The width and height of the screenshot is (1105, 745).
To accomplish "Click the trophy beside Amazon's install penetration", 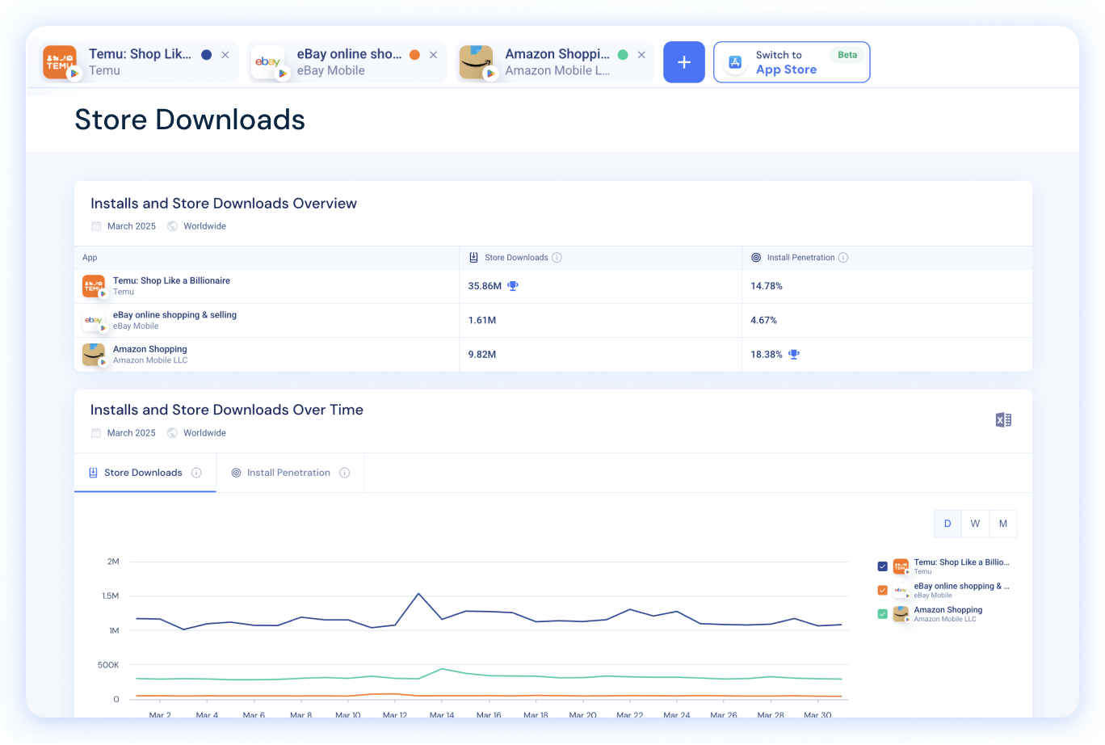I will [793, 354].
